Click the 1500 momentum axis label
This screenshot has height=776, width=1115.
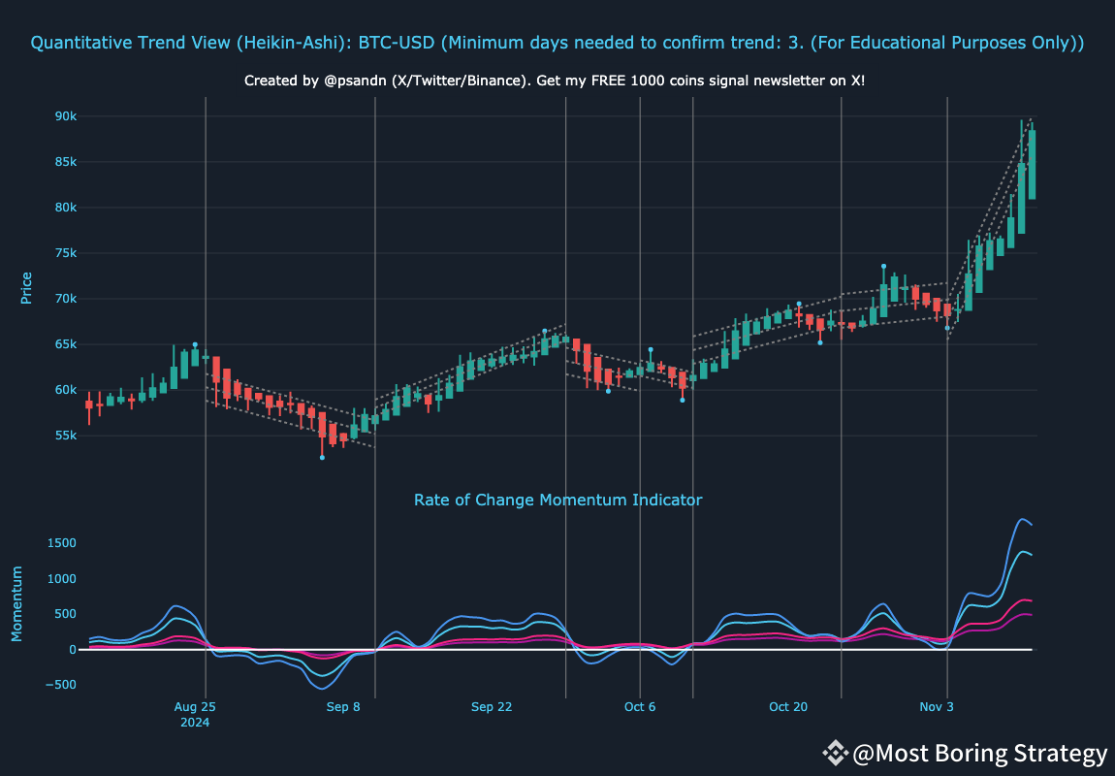pos(62,543)
